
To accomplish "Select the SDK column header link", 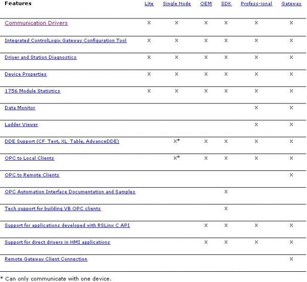I will [x=226, y=4].
